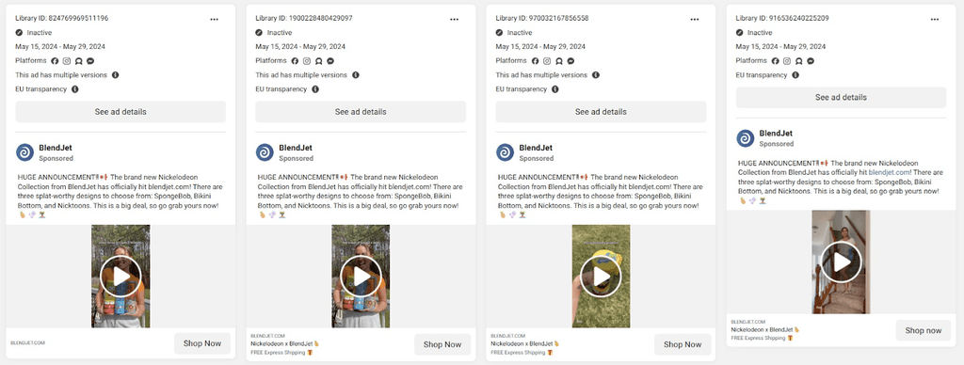Click Shop now in ad 916536240225209 card
Screen dimensions: 964x365
coord(923,330)
